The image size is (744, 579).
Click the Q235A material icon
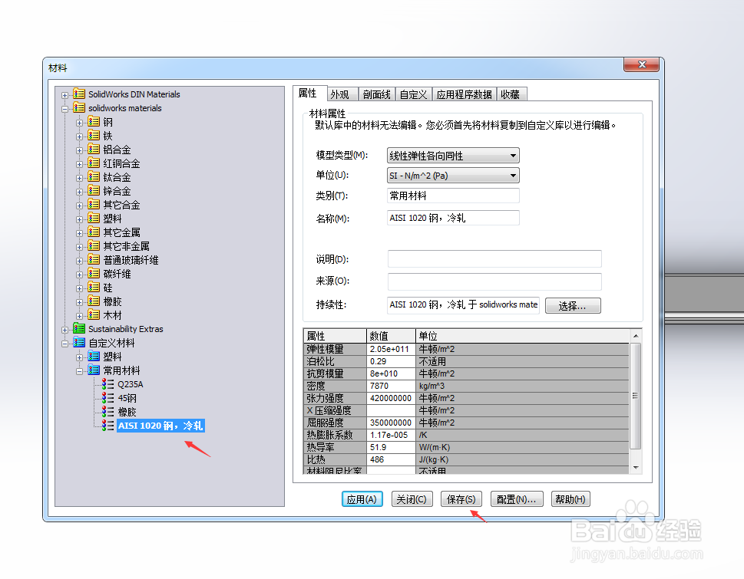point(108,383)
